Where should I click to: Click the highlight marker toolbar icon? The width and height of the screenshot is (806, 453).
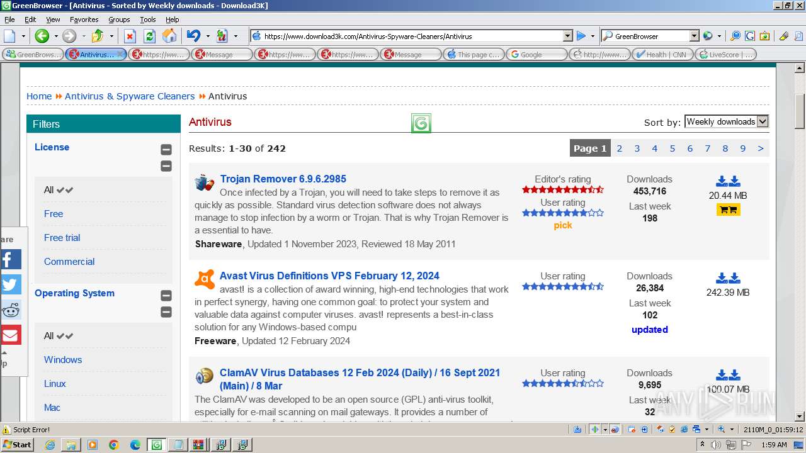pos(783,36)
